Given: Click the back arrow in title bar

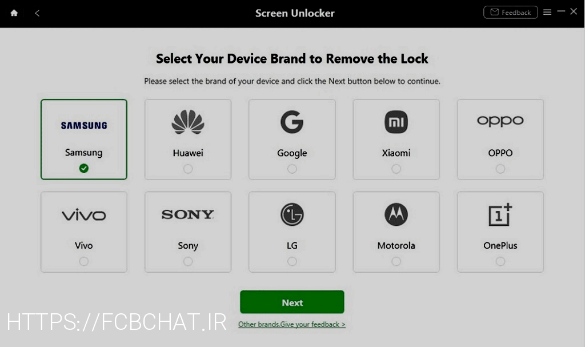Looking at the screenshot, I should click(37, 13).
